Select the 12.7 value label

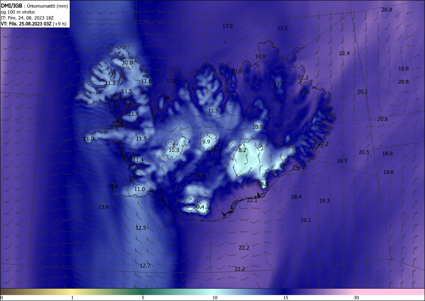tap(145, 265)
